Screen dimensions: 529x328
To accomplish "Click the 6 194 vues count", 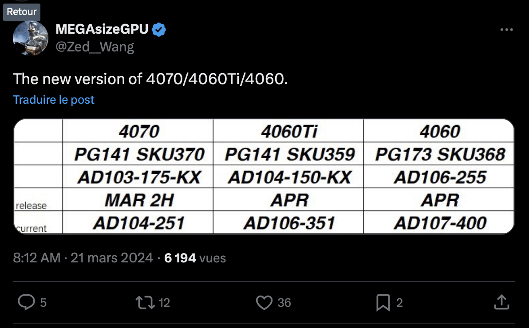I will 195,258.
